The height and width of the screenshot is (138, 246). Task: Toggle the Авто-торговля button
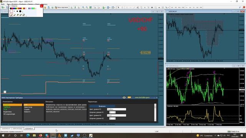61,7
